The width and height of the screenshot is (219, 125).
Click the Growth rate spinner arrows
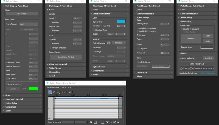[x=81, y=26]
